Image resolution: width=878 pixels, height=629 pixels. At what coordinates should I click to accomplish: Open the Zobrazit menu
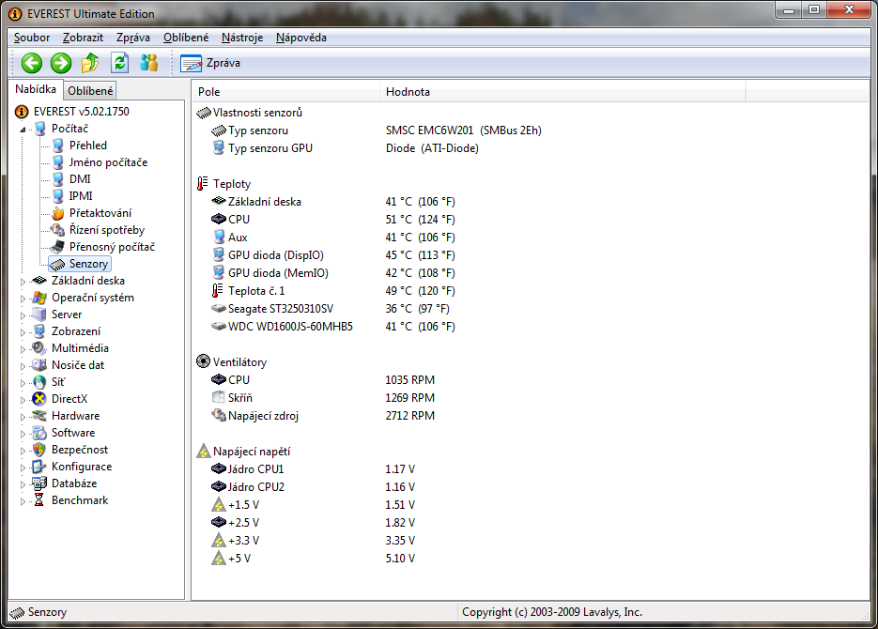click(83, 38)
